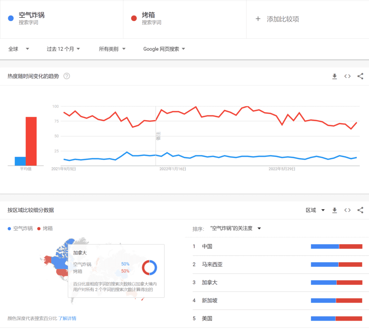Open help icon beside 热度随时间变化的趋势

coord(67,76)
